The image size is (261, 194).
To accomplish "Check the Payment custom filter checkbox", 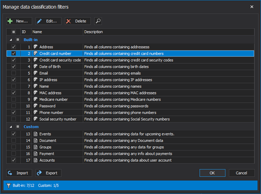I will point(14,154).
